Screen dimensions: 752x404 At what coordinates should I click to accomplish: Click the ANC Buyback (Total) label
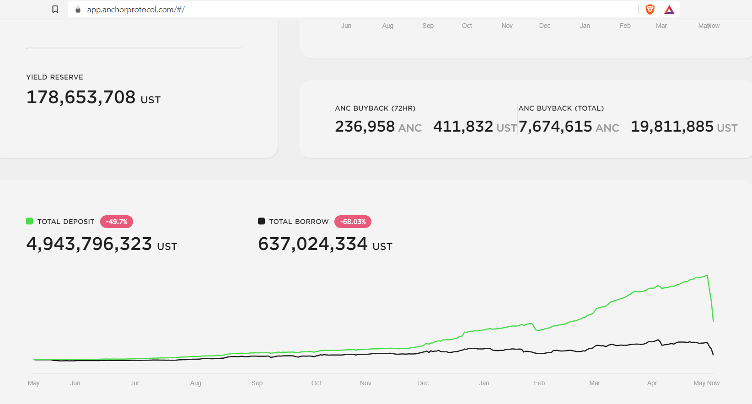tap(561, 108)
